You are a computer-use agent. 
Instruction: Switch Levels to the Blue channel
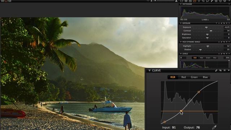click(x=215, y=58)
